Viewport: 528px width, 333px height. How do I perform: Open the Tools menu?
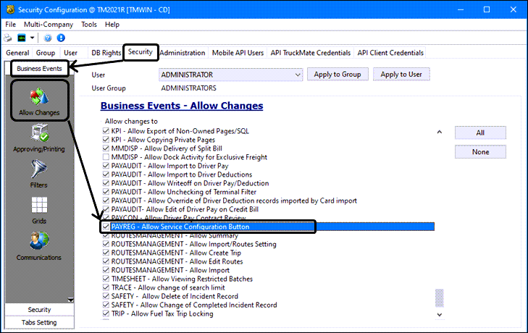(x=89, y=24)
